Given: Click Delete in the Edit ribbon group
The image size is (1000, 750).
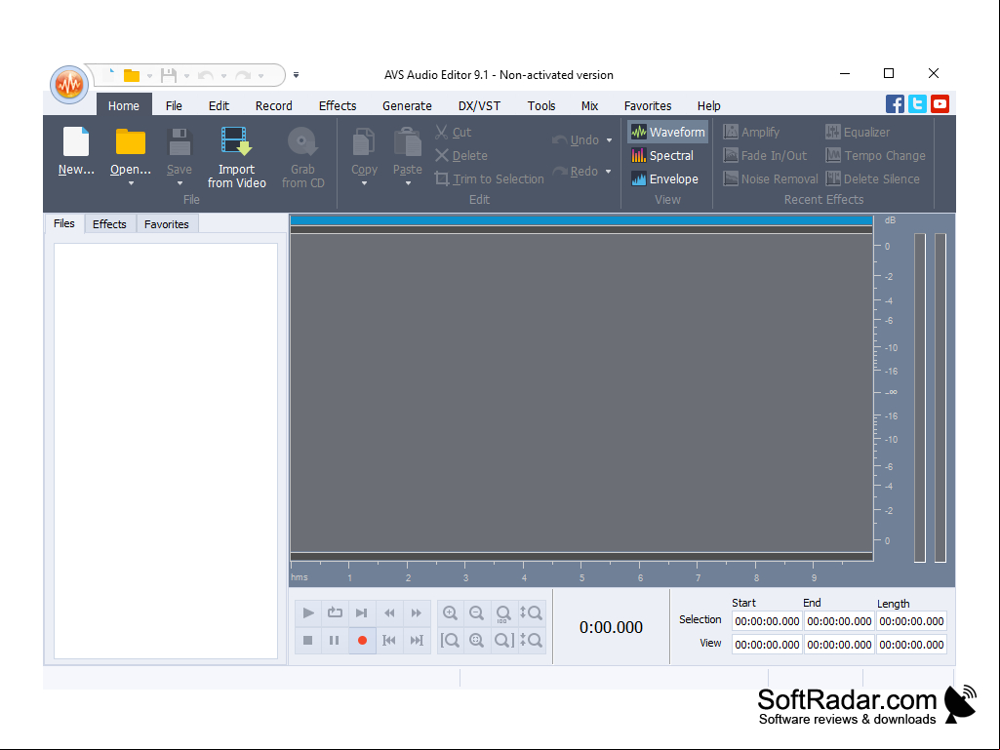Looking at the screenshot, I should point(461,156).
